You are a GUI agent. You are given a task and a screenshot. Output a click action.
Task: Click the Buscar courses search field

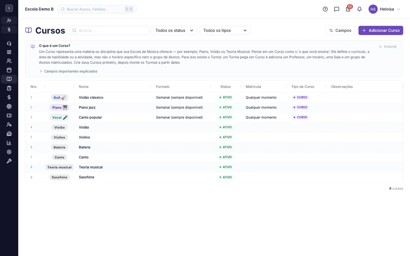110,30
